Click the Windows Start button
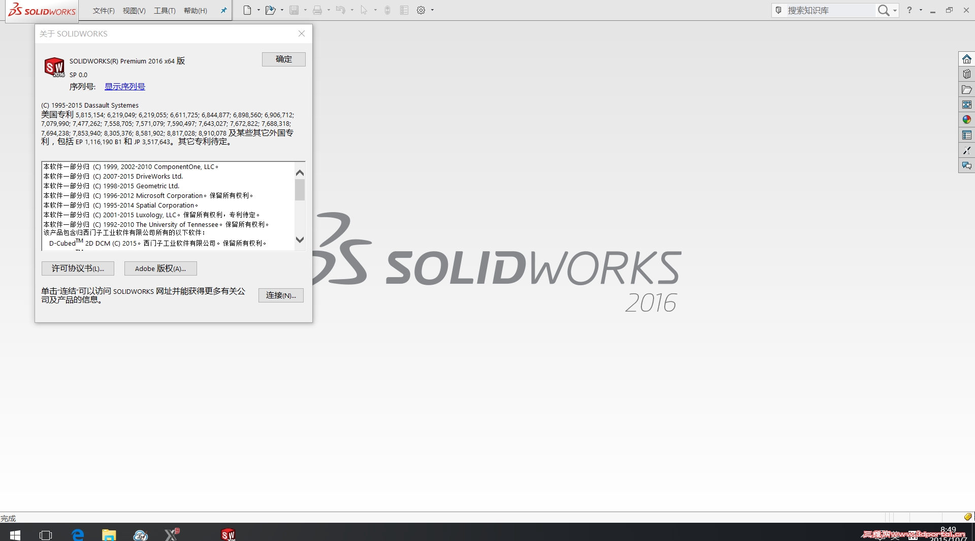This screenshot has height=541, width=975. 15,534
